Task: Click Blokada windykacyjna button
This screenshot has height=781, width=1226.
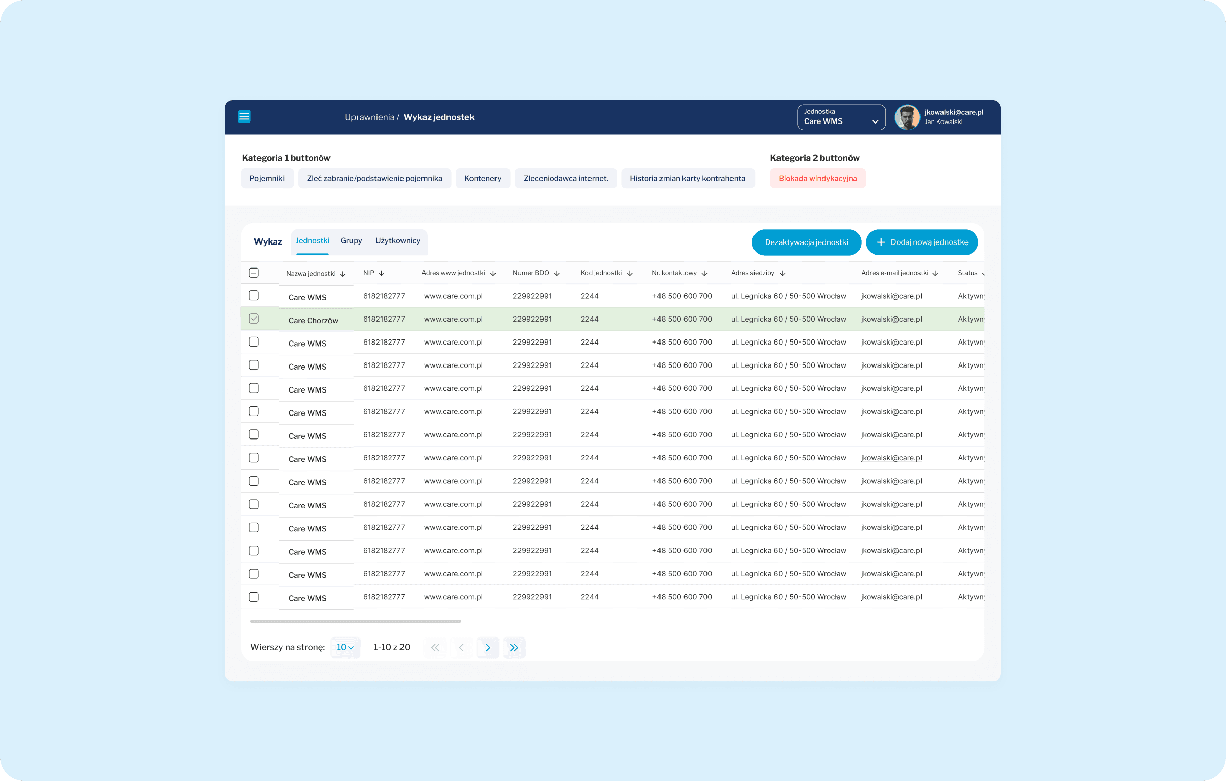Action: pos(818,179)
